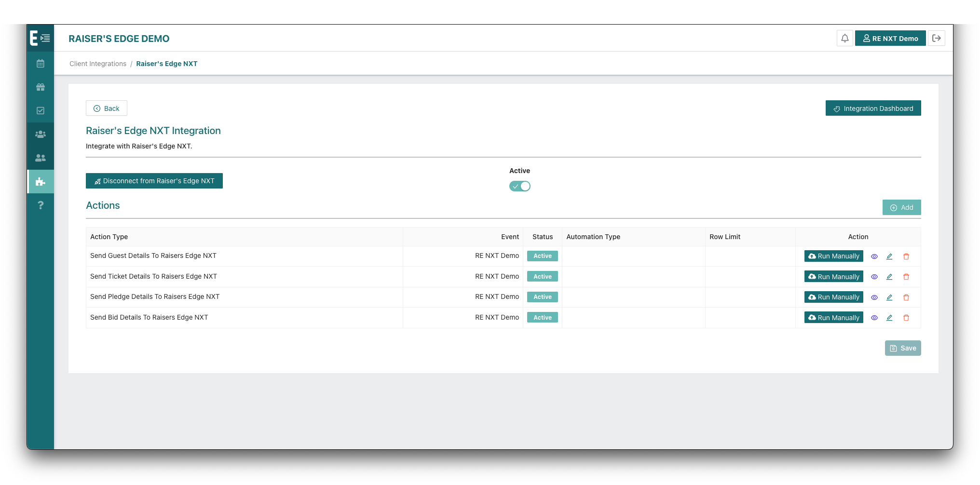Click the Back button
The image size is (980, 485).
tap(107, 108)
